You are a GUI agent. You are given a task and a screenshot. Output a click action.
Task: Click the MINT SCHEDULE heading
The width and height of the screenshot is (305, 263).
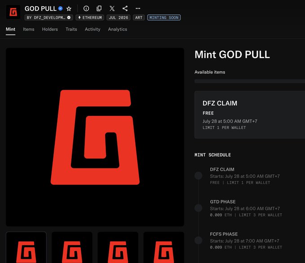click(x=213, y=155)
